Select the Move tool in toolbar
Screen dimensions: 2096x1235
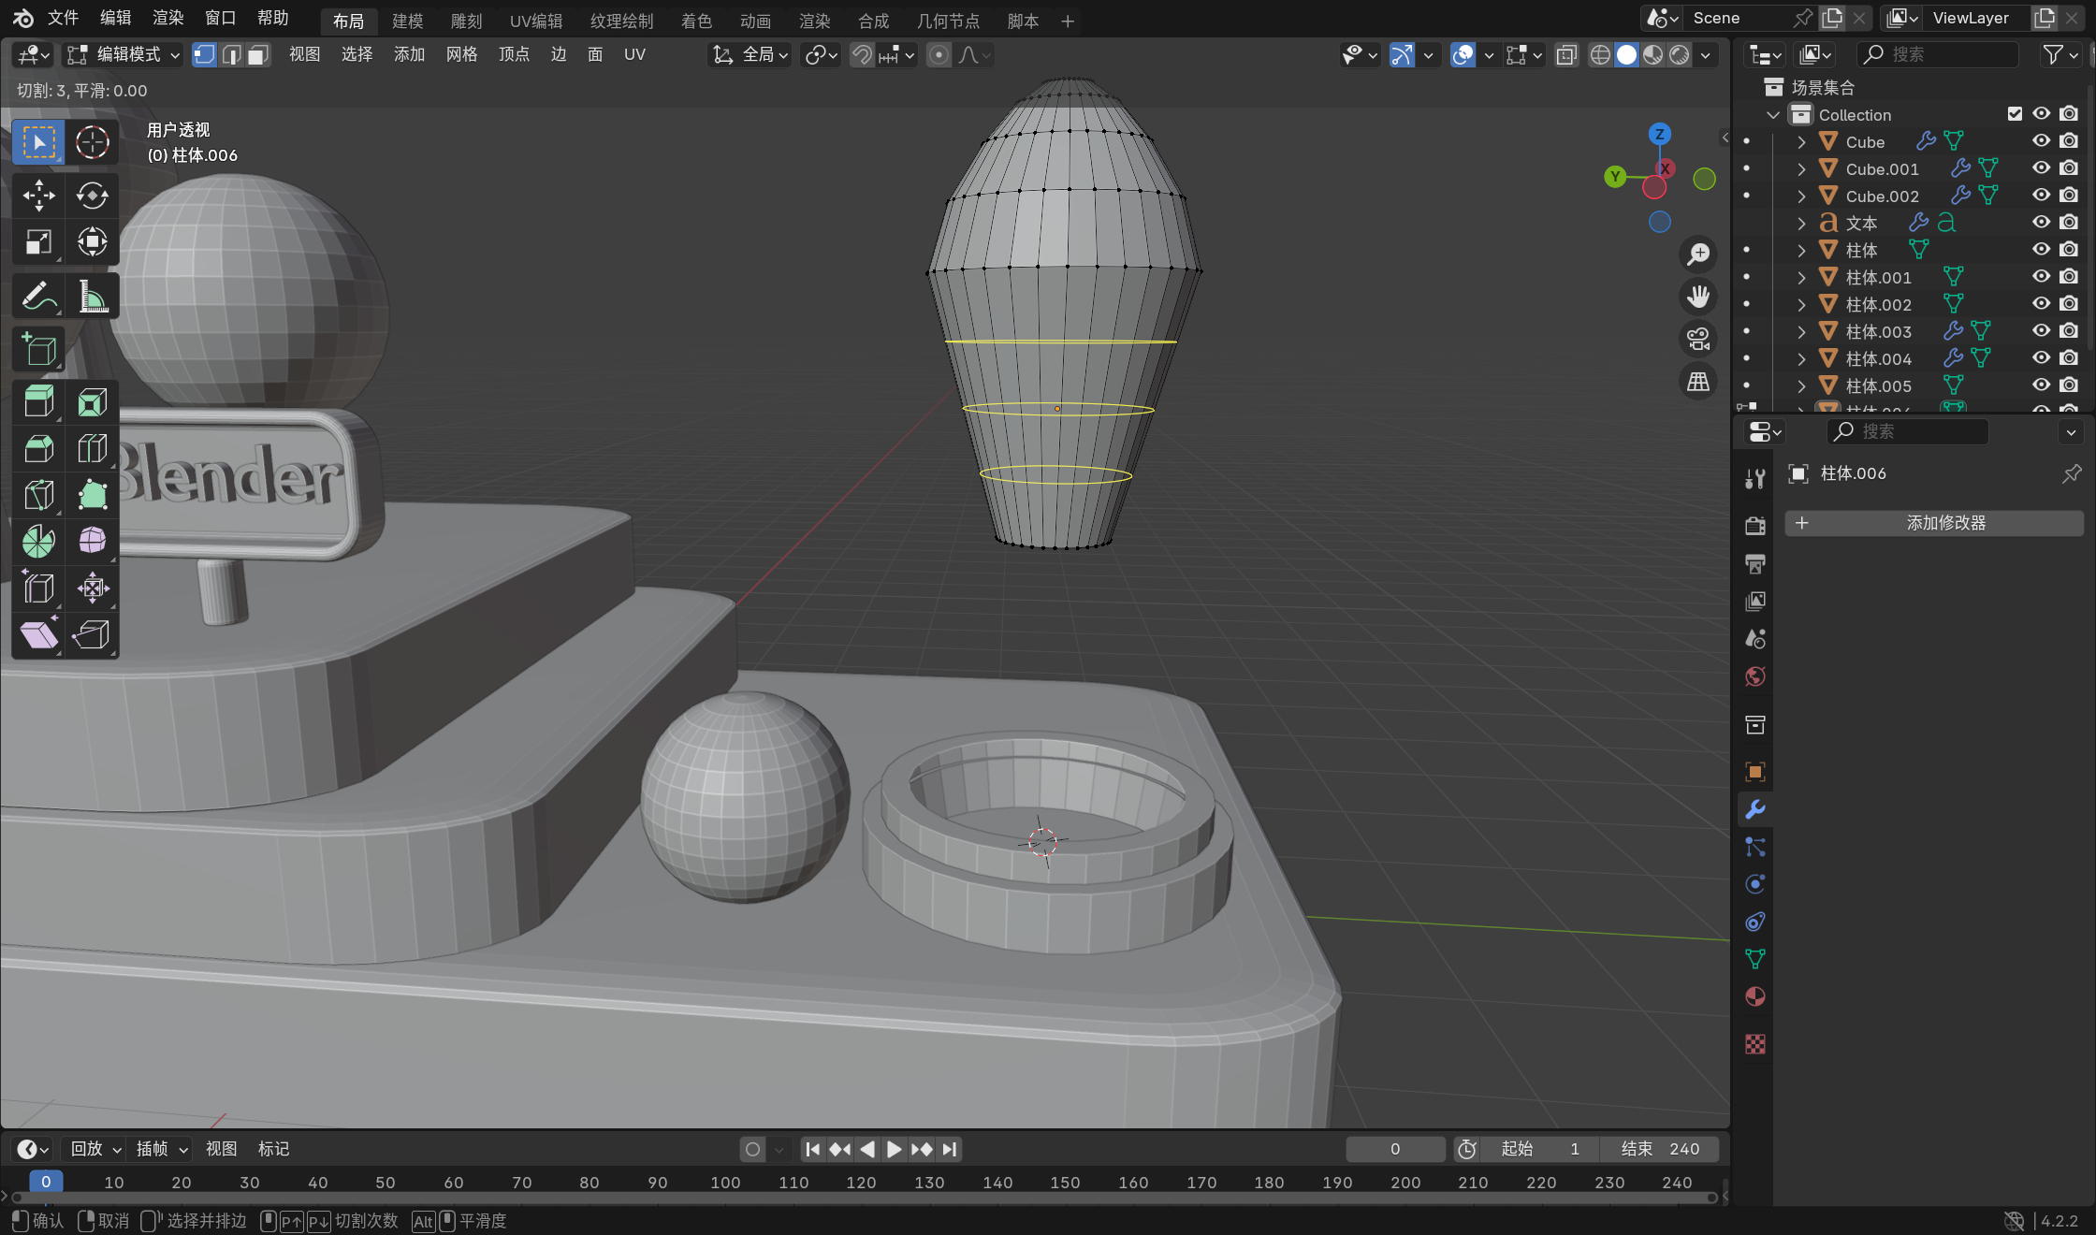point(38,196)
